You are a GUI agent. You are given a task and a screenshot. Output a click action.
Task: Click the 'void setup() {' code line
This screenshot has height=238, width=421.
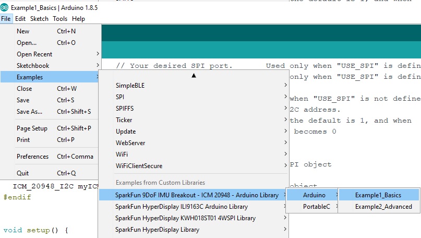coord(36,231)
